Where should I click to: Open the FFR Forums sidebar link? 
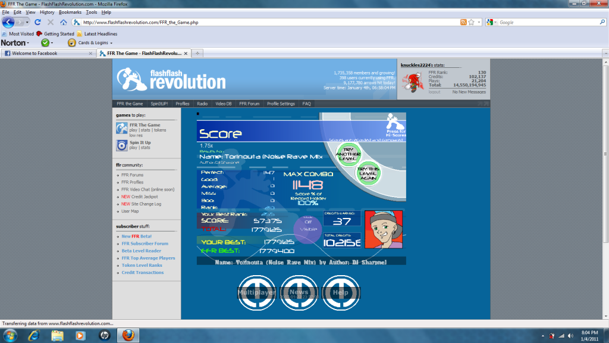pos(132,175)
